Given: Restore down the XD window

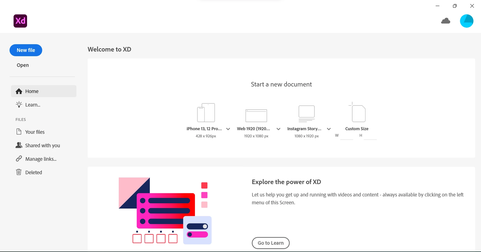Looking at the screenshot, I should pyautogui.click(x=455, y=6).
